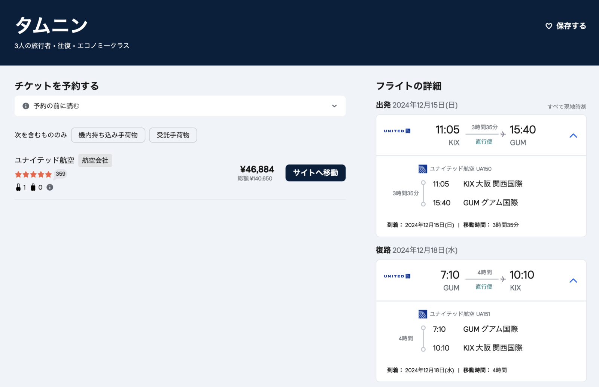
Task: Click the price ¥46,884
Action: pos(257,169)
